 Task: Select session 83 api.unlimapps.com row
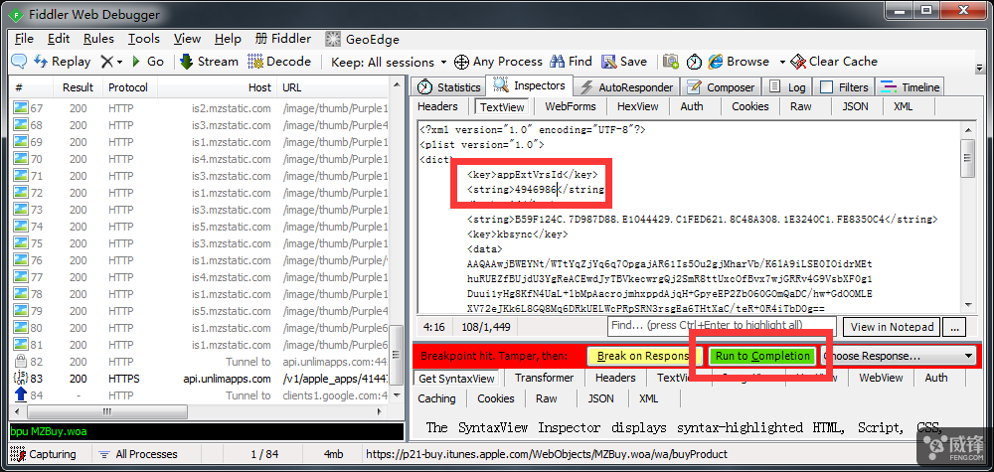[201, 379]
